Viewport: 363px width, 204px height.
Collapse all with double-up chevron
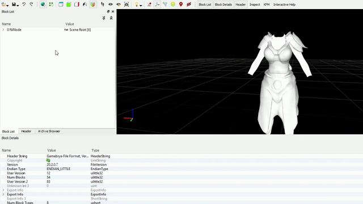point(111,18)
